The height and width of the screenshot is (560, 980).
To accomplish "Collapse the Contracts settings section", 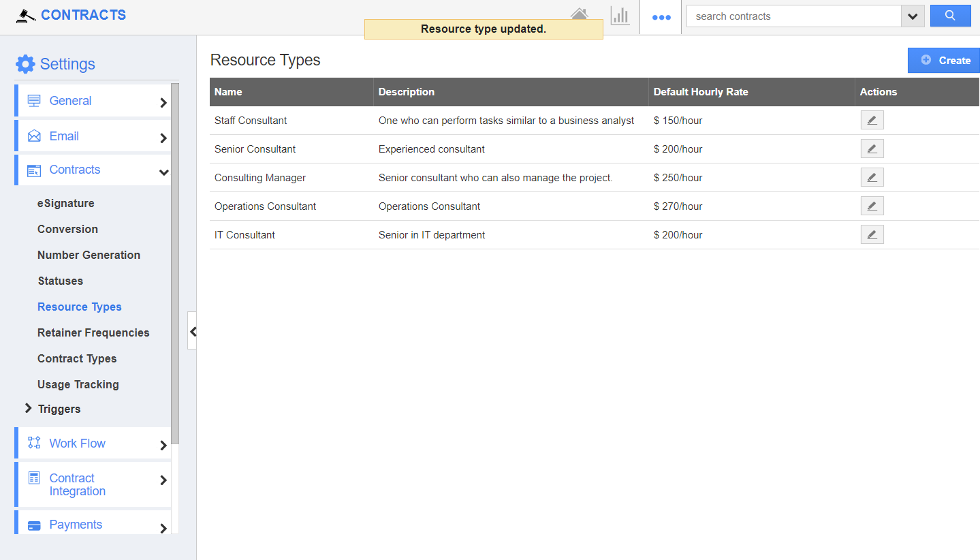I will (163, 172).
